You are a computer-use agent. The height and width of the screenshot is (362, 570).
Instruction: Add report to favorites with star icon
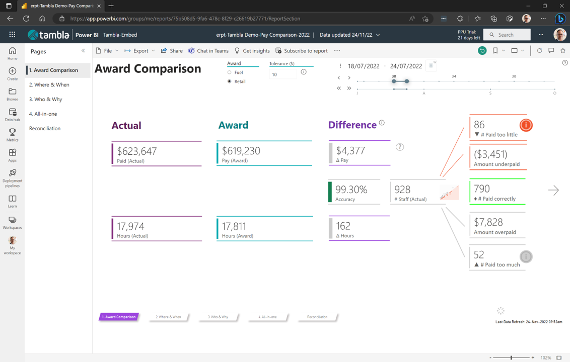coord(563,51)
